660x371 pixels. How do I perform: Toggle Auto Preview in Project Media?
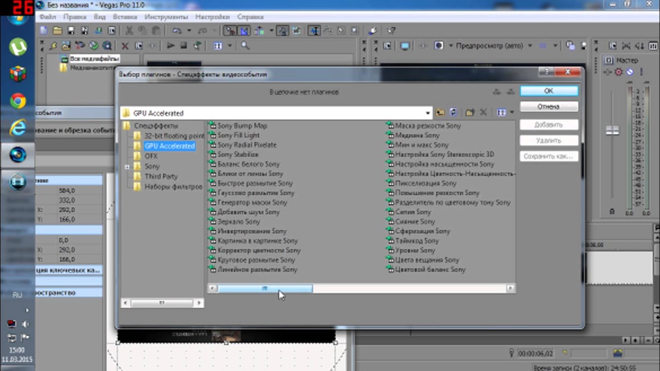pyautogui.click(x=197, y=46)
